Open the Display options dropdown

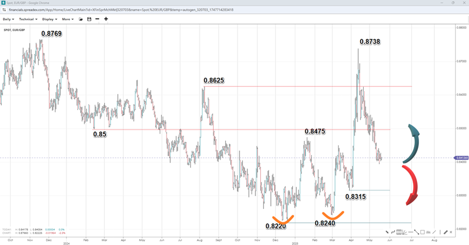click(x=49, y=19)
